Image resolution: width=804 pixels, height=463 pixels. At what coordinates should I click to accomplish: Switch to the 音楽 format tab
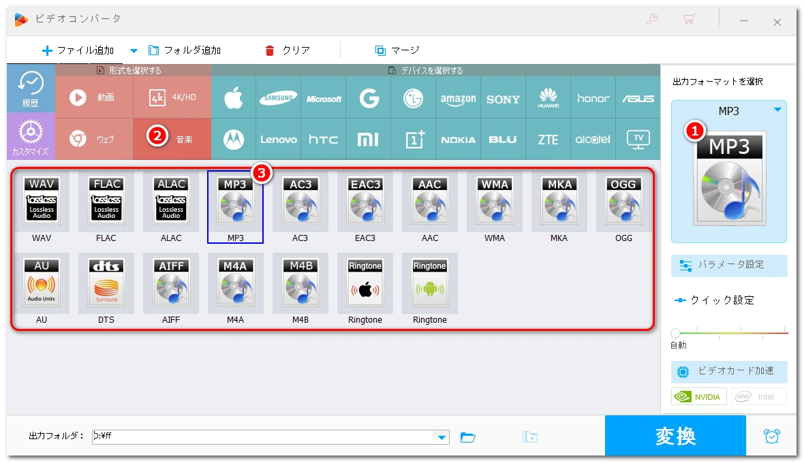(172, 140)
